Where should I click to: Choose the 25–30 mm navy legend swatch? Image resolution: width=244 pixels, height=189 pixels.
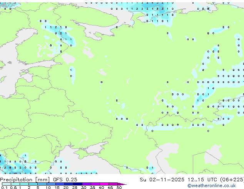pos(77,184)
